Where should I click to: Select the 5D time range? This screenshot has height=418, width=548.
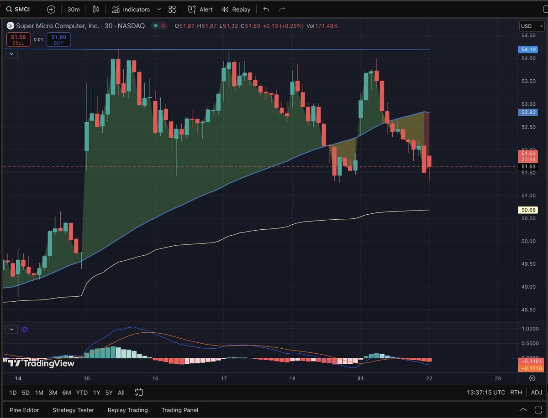[26, 392]
